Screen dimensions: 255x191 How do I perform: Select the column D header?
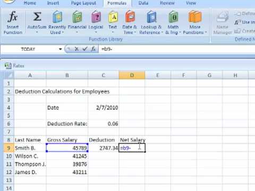(132, 75)
